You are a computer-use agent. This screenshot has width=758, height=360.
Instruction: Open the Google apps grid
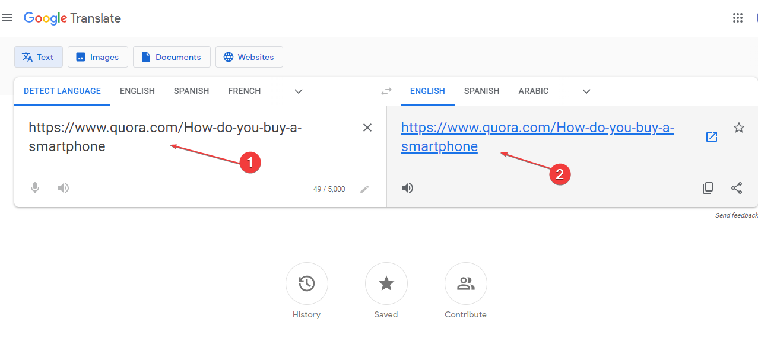tap(738, 18)
